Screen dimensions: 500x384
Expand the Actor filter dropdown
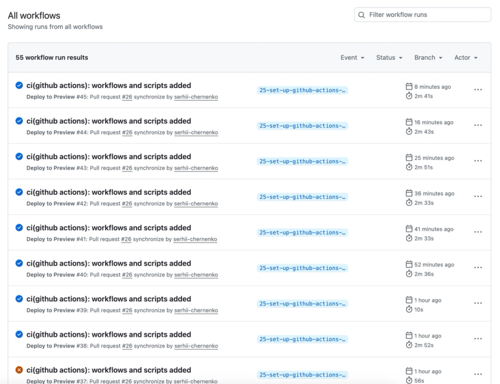(466, 58)
